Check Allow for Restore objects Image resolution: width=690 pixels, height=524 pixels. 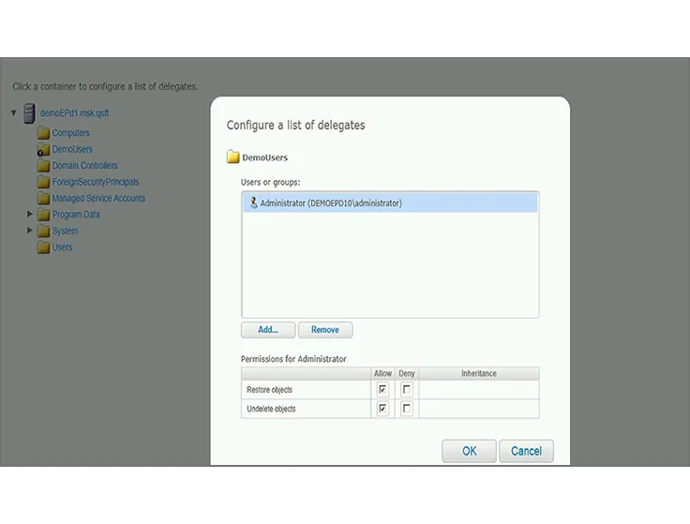click(382, 389)
